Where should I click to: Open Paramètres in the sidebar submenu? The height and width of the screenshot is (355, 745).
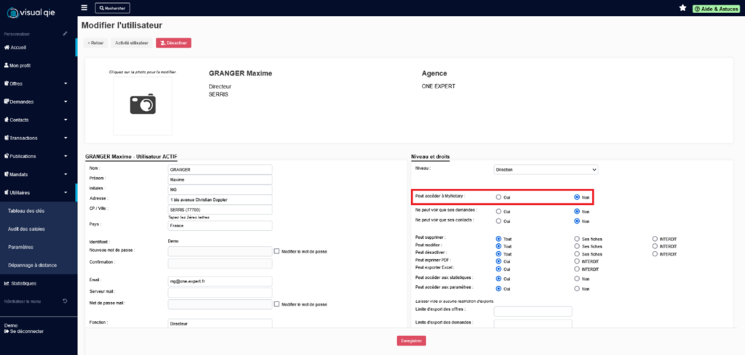coord(20,247)
